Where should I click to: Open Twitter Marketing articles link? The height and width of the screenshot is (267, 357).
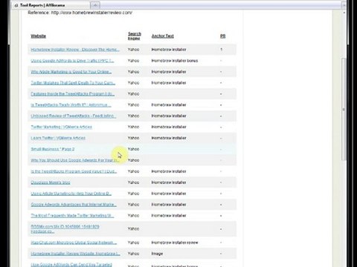61,127
